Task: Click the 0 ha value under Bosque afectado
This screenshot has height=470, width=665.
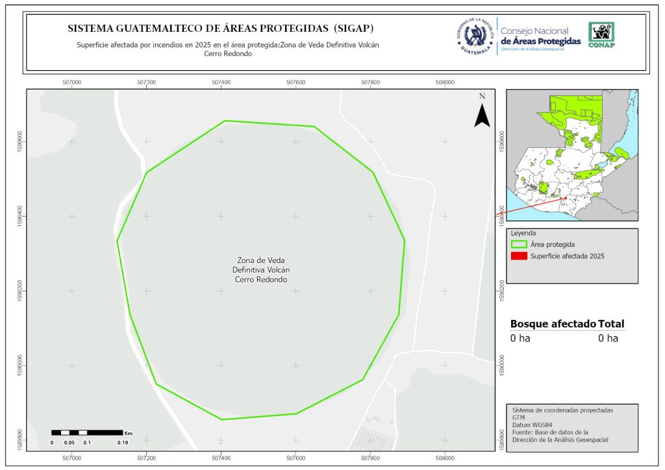Action: [520, 338]
